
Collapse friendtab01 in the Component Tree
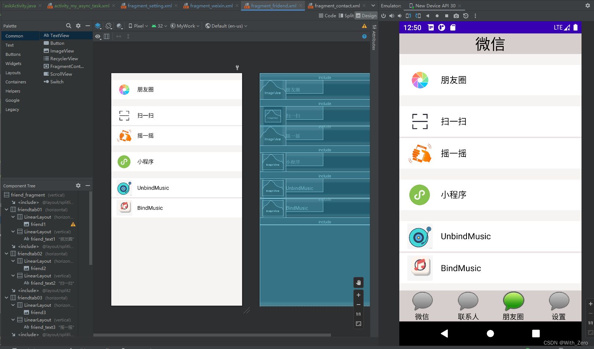pyautogui.click(x=6, y=209)
